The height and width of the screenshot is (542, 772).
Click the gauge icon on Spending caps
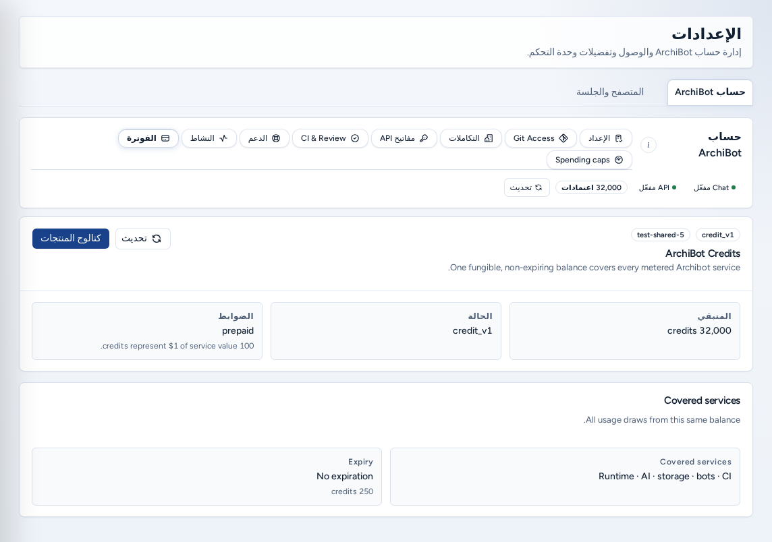619,160
